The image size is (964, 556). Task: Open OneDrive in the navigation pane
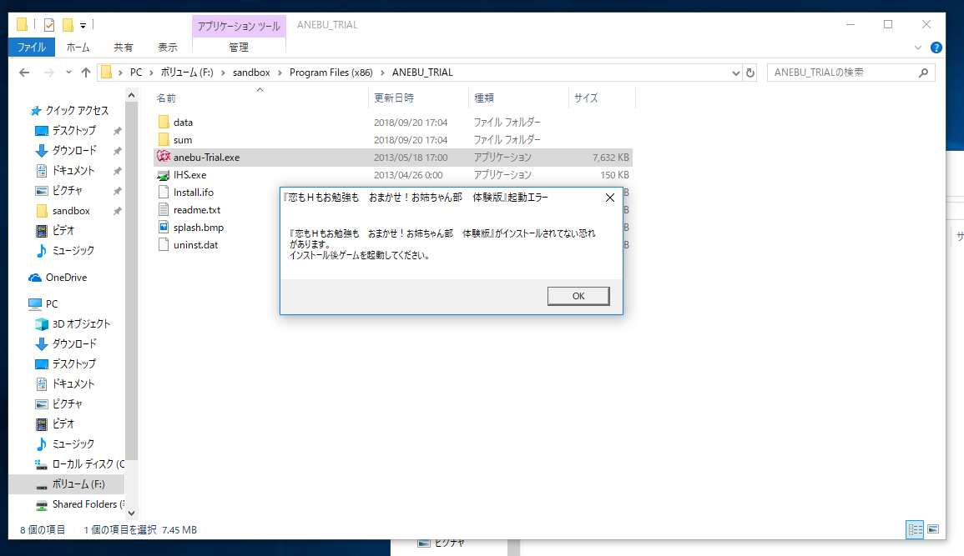click(66, 278)
